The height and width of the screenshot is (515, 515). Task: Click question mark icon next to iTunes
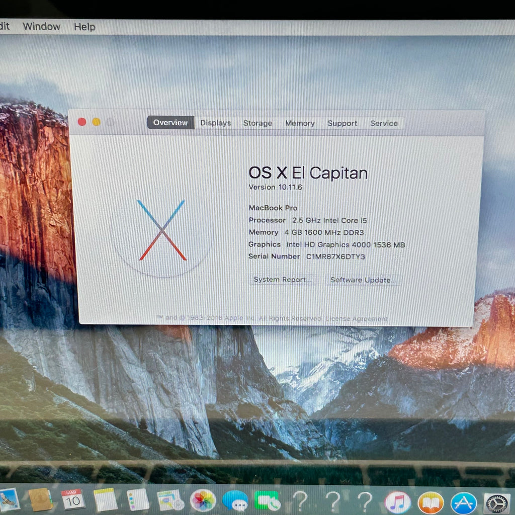pyautogui.click(x=365, y=502)
